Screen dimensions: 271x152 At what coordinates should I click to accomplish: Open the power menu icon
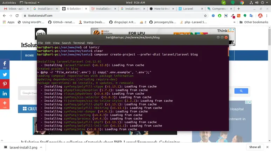click(x=262, y=2)
